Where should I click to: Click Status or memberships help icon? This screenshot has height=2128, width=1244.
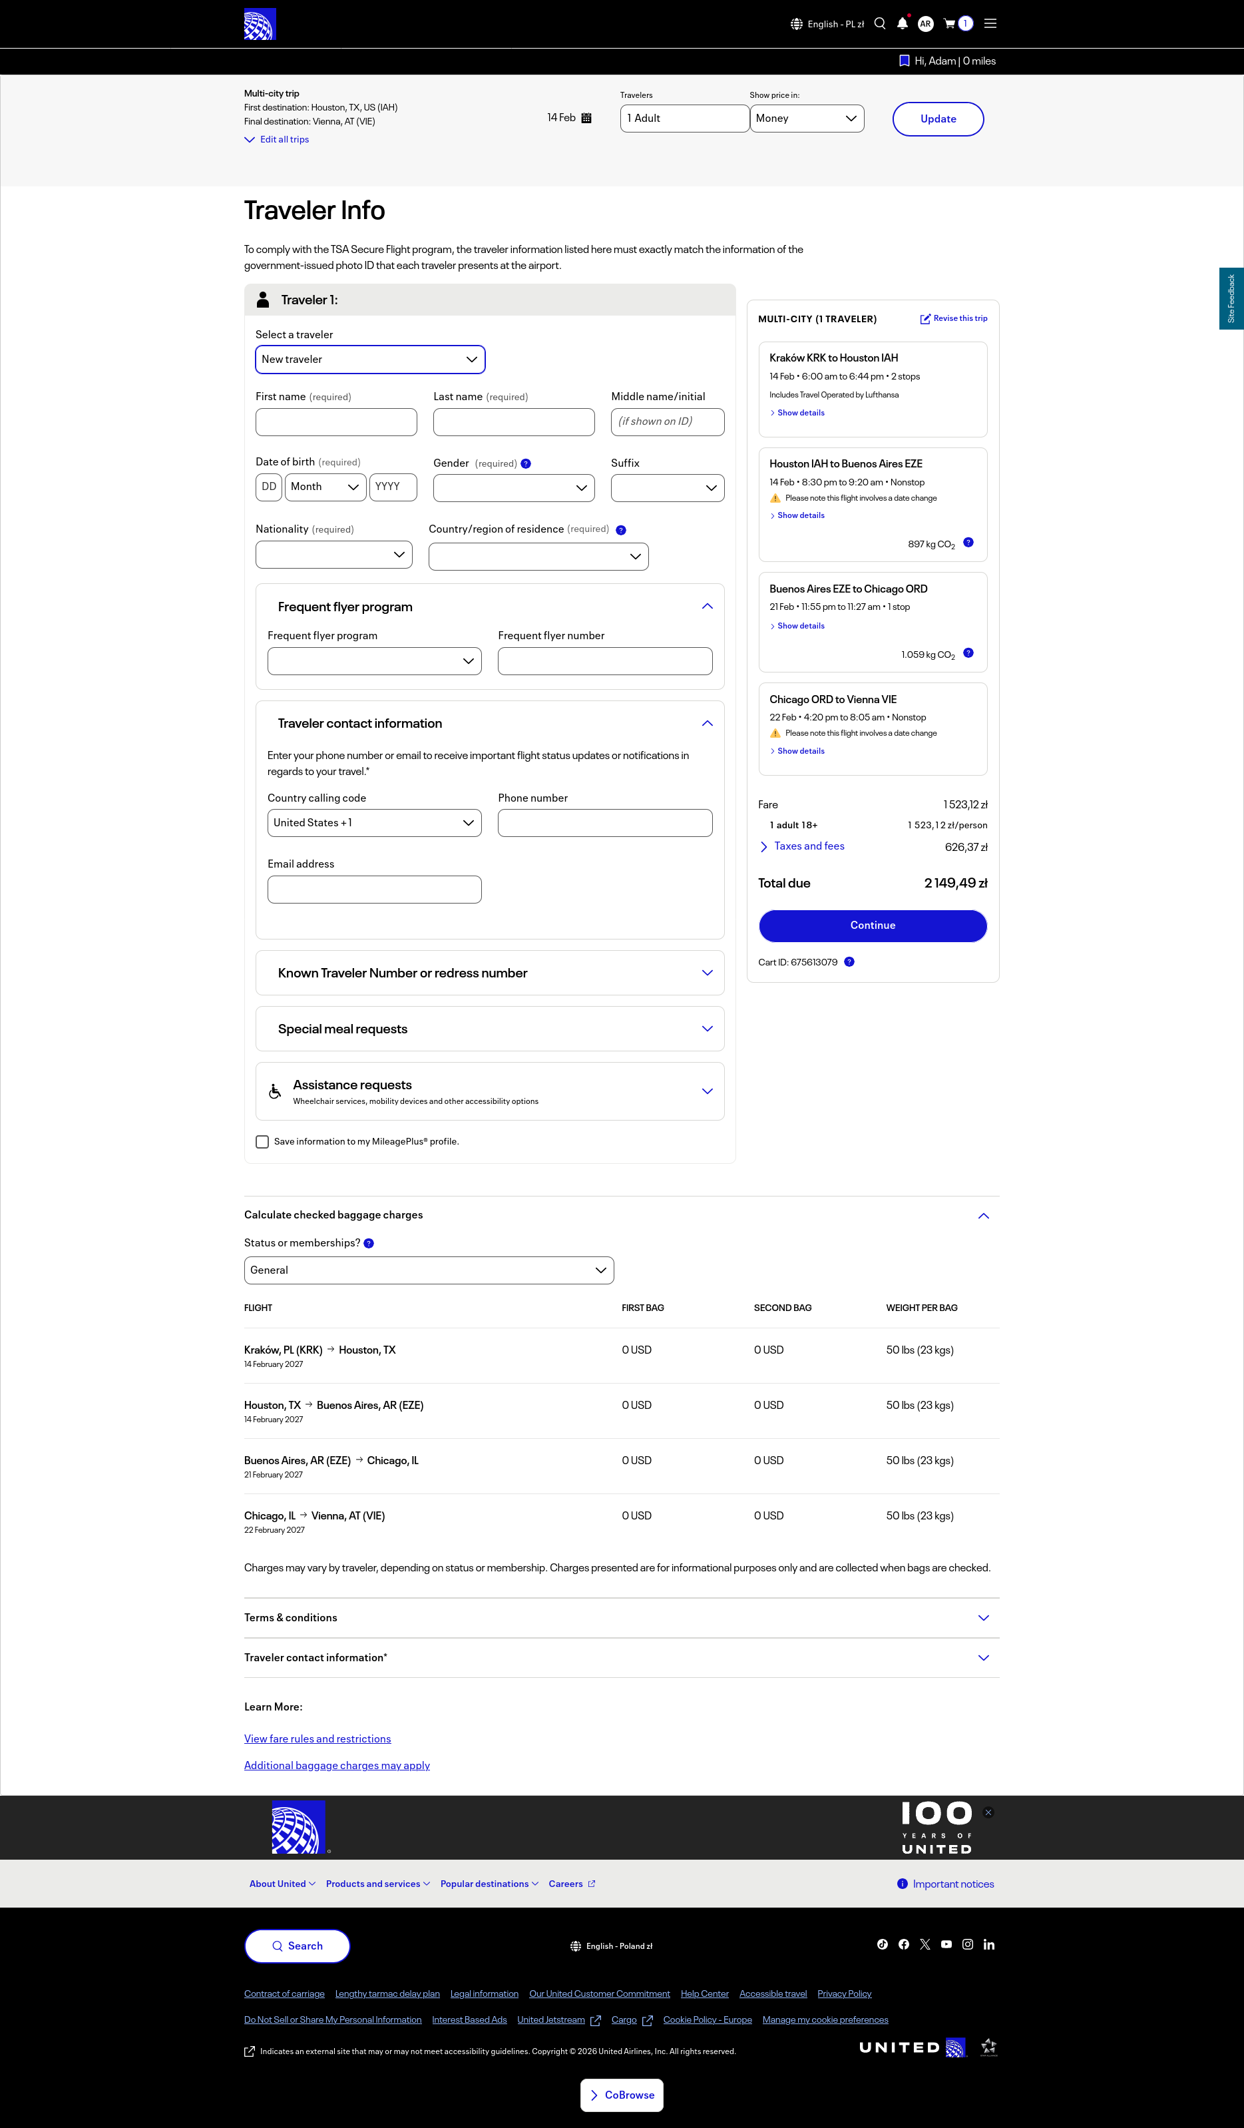(x=369, y=1243)
